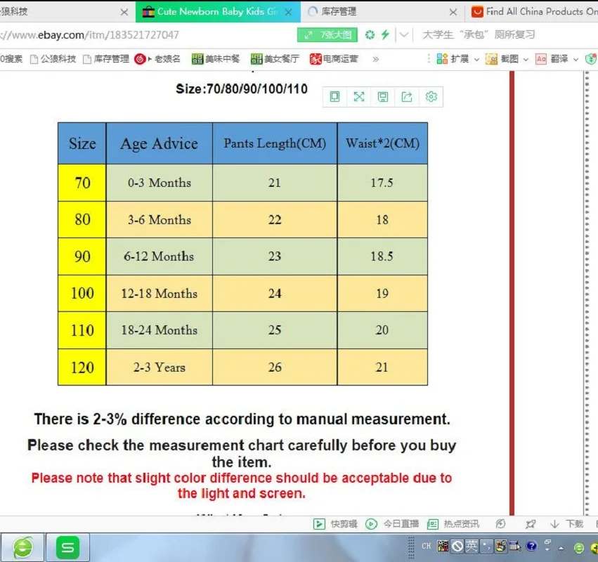The width and height of the screenshot is (598, 562).
Task: Open the green S app in the taskbar
Action: point(68,547)
